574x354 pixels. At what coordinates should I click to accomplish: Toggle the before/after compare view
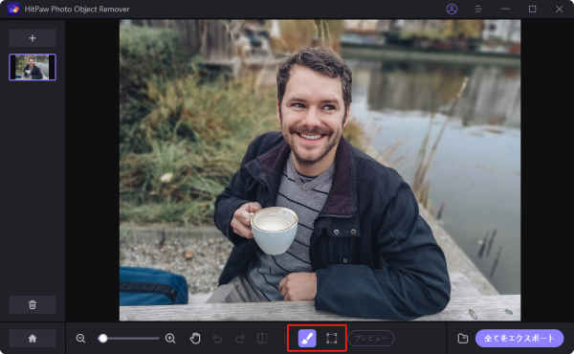pyautogui.click(x=262, y=339)
